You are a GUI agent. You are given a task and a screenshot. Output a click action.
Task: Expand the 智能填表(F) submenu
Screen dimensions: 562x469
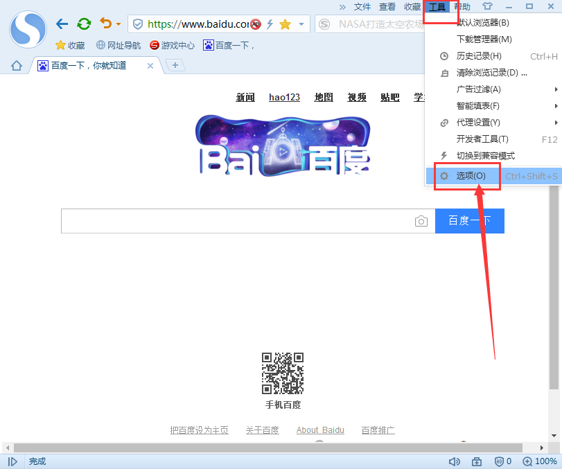(x=478, y=105)
